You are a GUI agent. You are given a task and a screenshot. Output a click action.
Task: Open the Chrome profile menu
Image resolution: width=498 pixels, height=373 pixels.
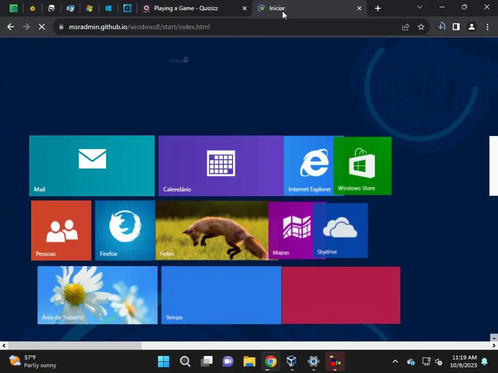[472, 27]
